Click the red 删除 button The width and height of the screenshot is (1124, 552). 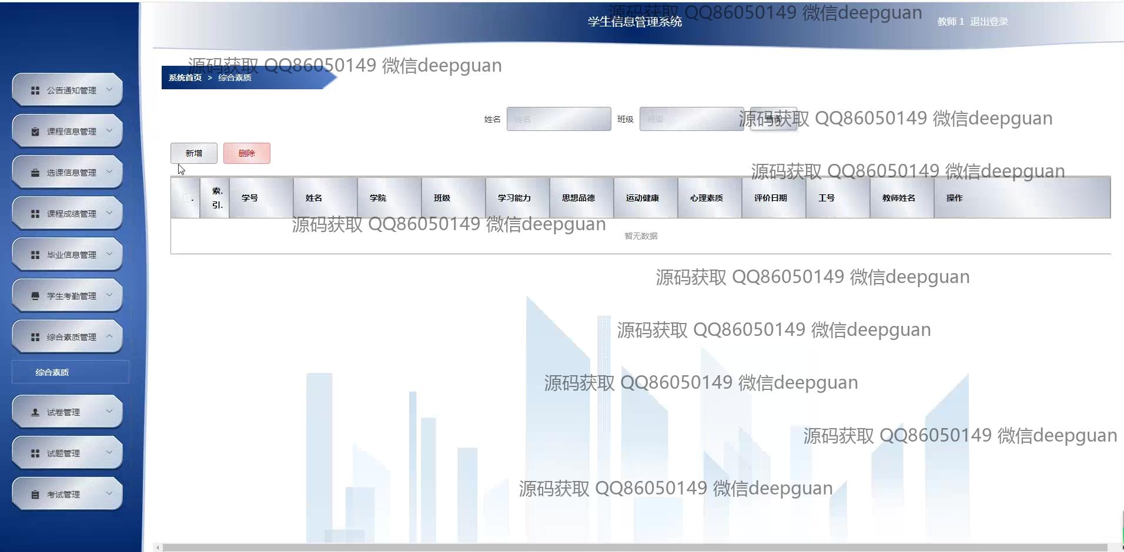pos(247,153)
